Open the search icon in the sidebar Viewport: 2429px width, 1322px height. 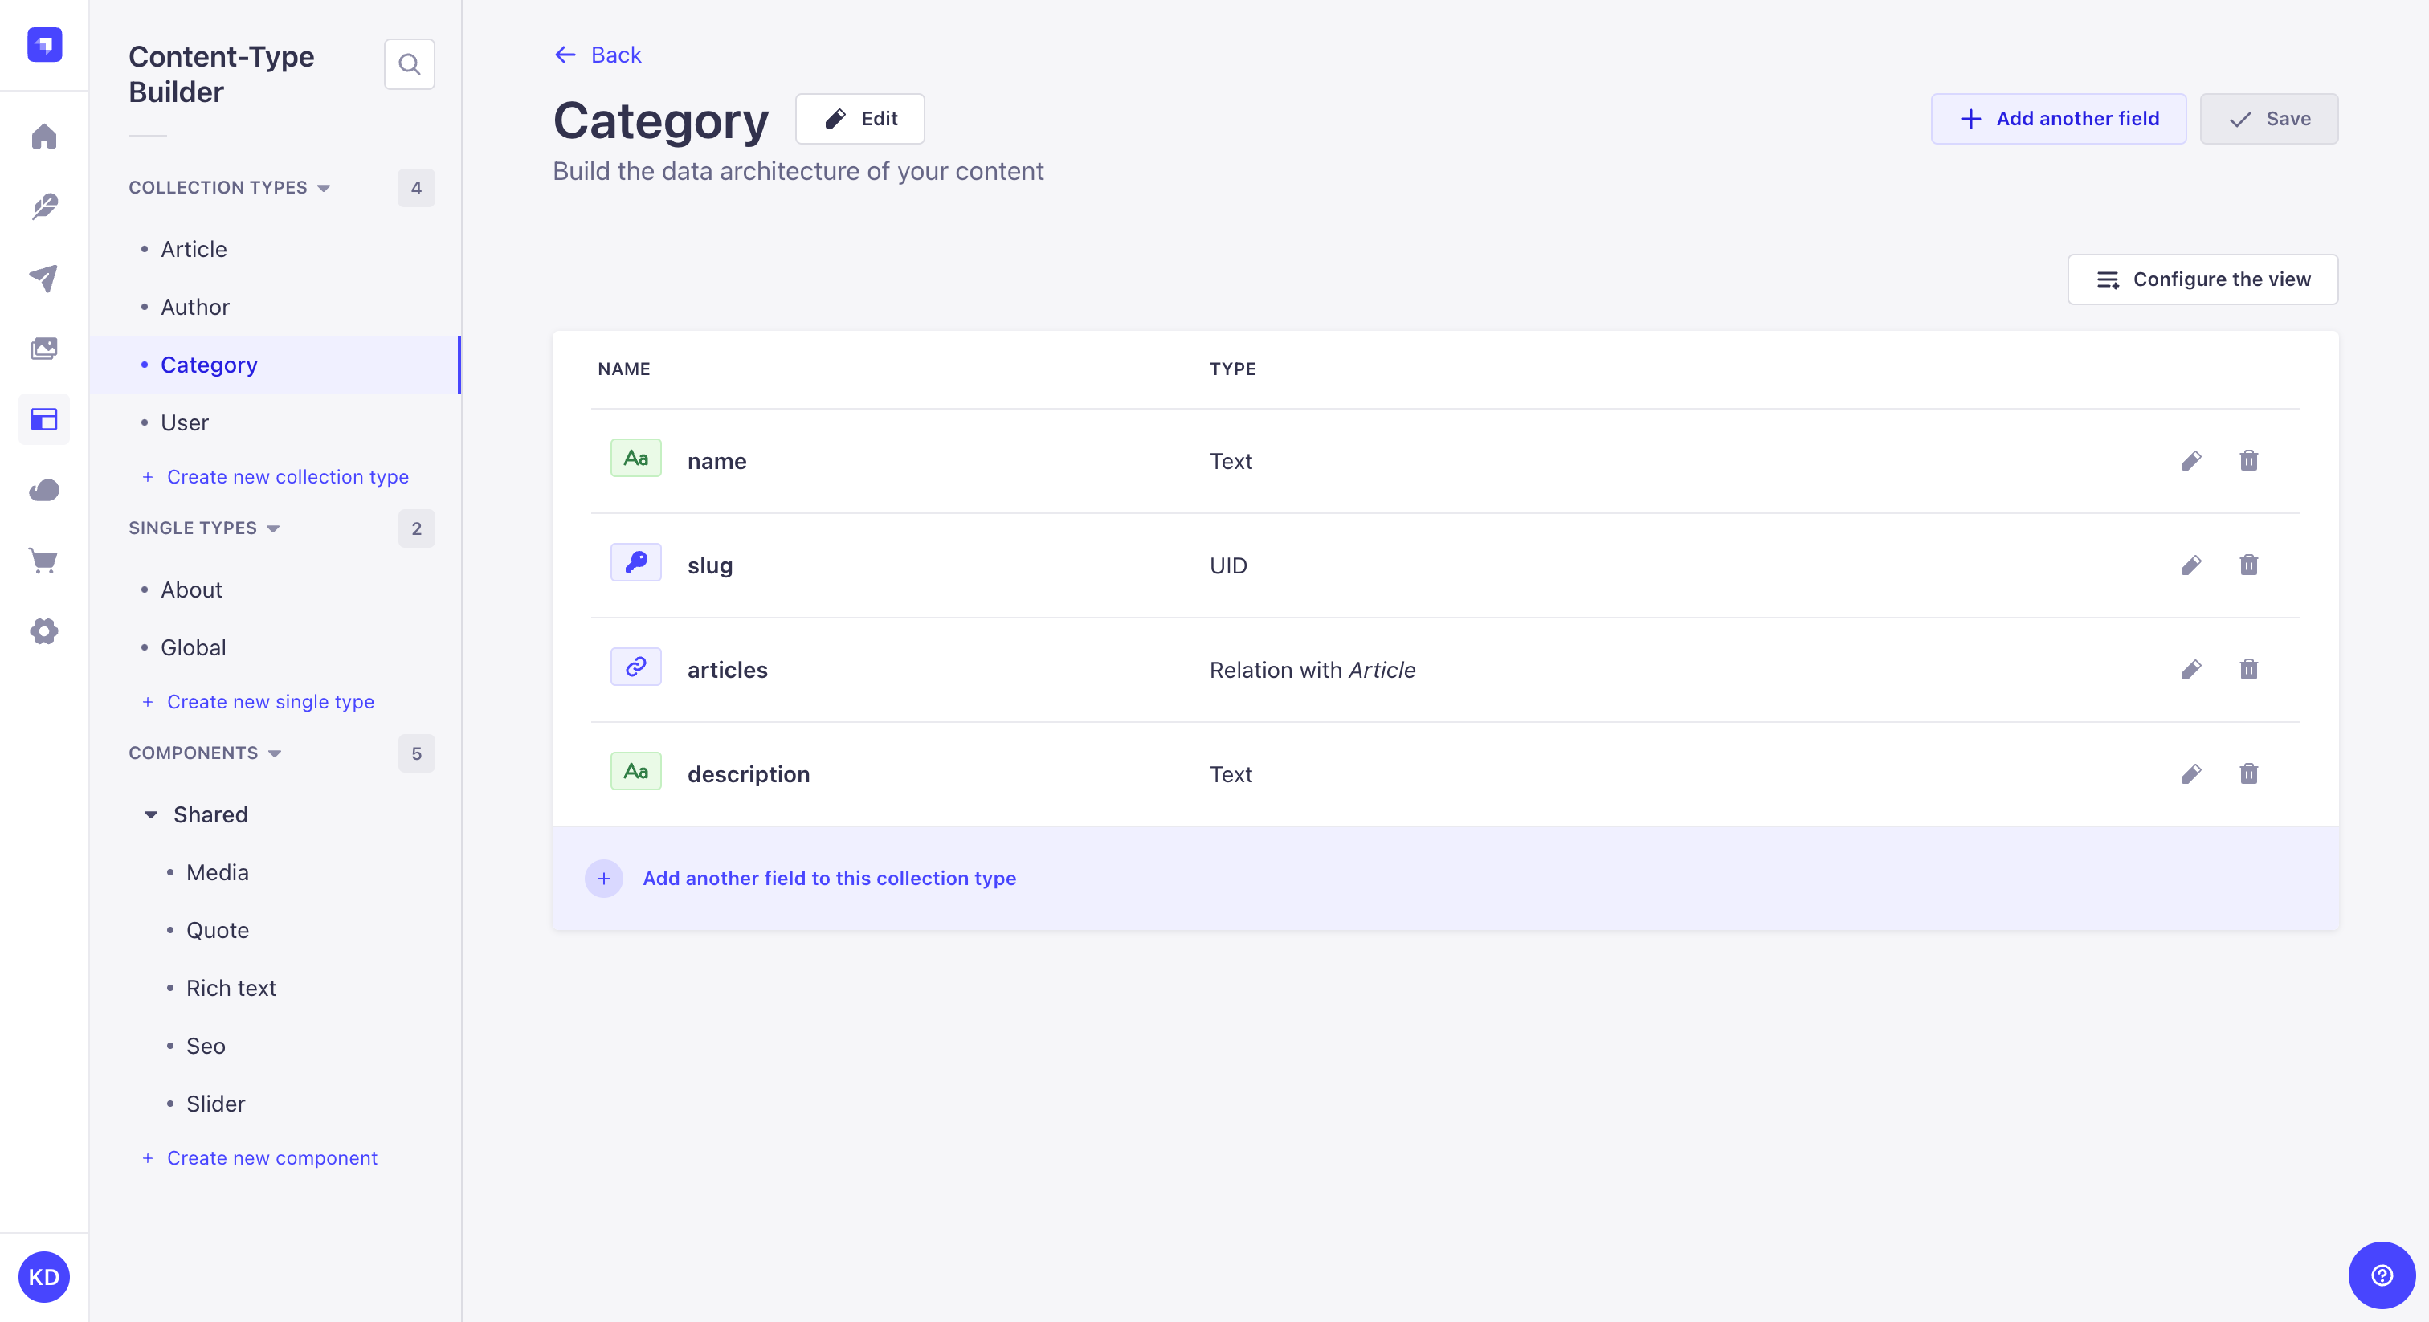click(x=409, y=63)
